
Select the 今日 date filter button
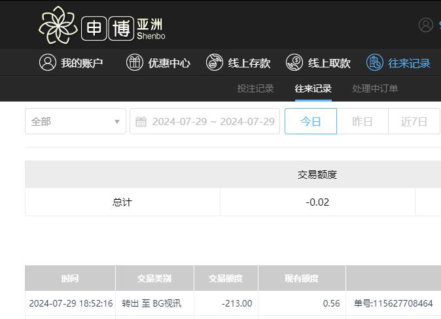311,121
